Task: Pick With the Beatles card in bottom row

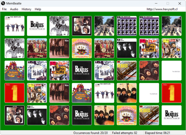Action: 37,115
